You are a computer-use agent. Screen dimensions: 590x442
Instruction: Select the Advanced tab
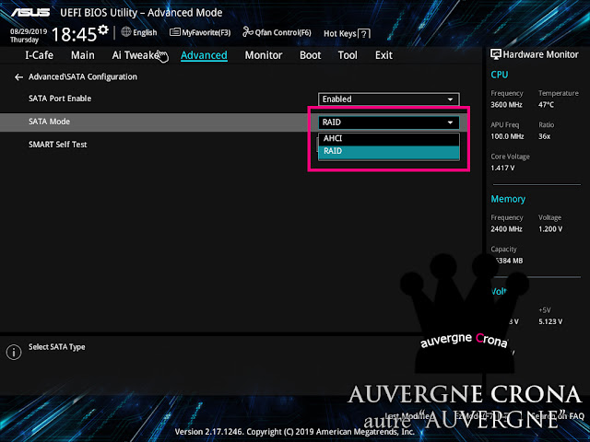(x=204, y=55)
